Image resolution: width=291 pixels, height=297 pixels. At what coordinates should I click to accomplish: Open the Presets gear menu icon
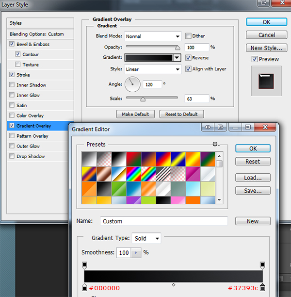(215, 144)
